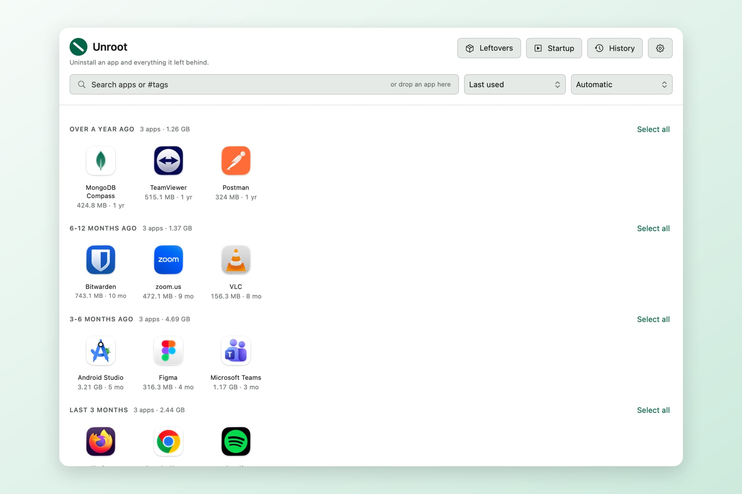Choose the Google Chrome app icon
Screen dimensions: 742x494
tap(168, 441)
